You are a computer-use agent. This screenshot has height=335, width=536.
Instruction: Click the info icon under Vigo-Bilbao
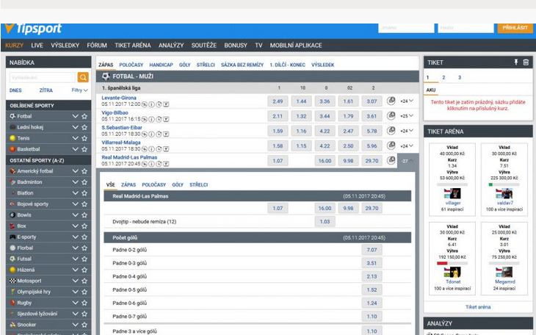pyautogui.click(x=151, y=119)
